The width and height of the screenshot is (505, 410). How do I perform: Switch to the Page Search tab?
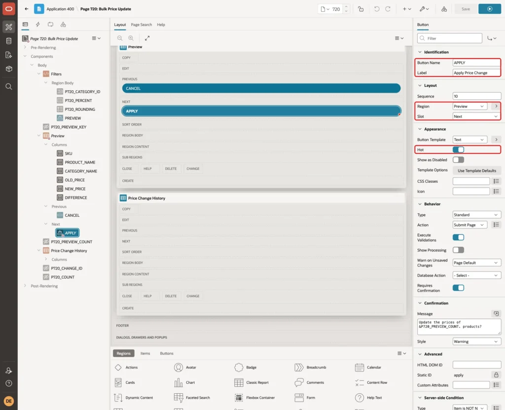click(x=141, y=25)
